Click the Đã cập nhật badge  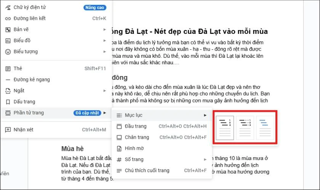tap(87, 113)
